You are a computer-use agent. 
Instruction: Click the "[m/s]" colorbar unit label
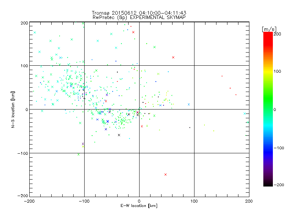(x=269, y=29)
